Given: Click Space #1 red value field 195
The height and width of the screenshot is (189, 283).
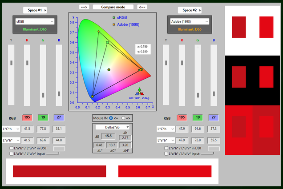Looking at the screenshot, I should pyautogui.click(x=27, y=117).
